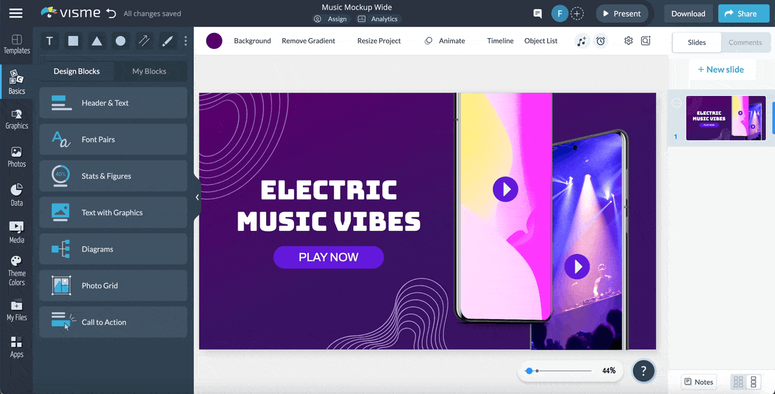The image size is (775, 394).
Task: Click the purple background color swatch
Action: [x=214, y=41]
